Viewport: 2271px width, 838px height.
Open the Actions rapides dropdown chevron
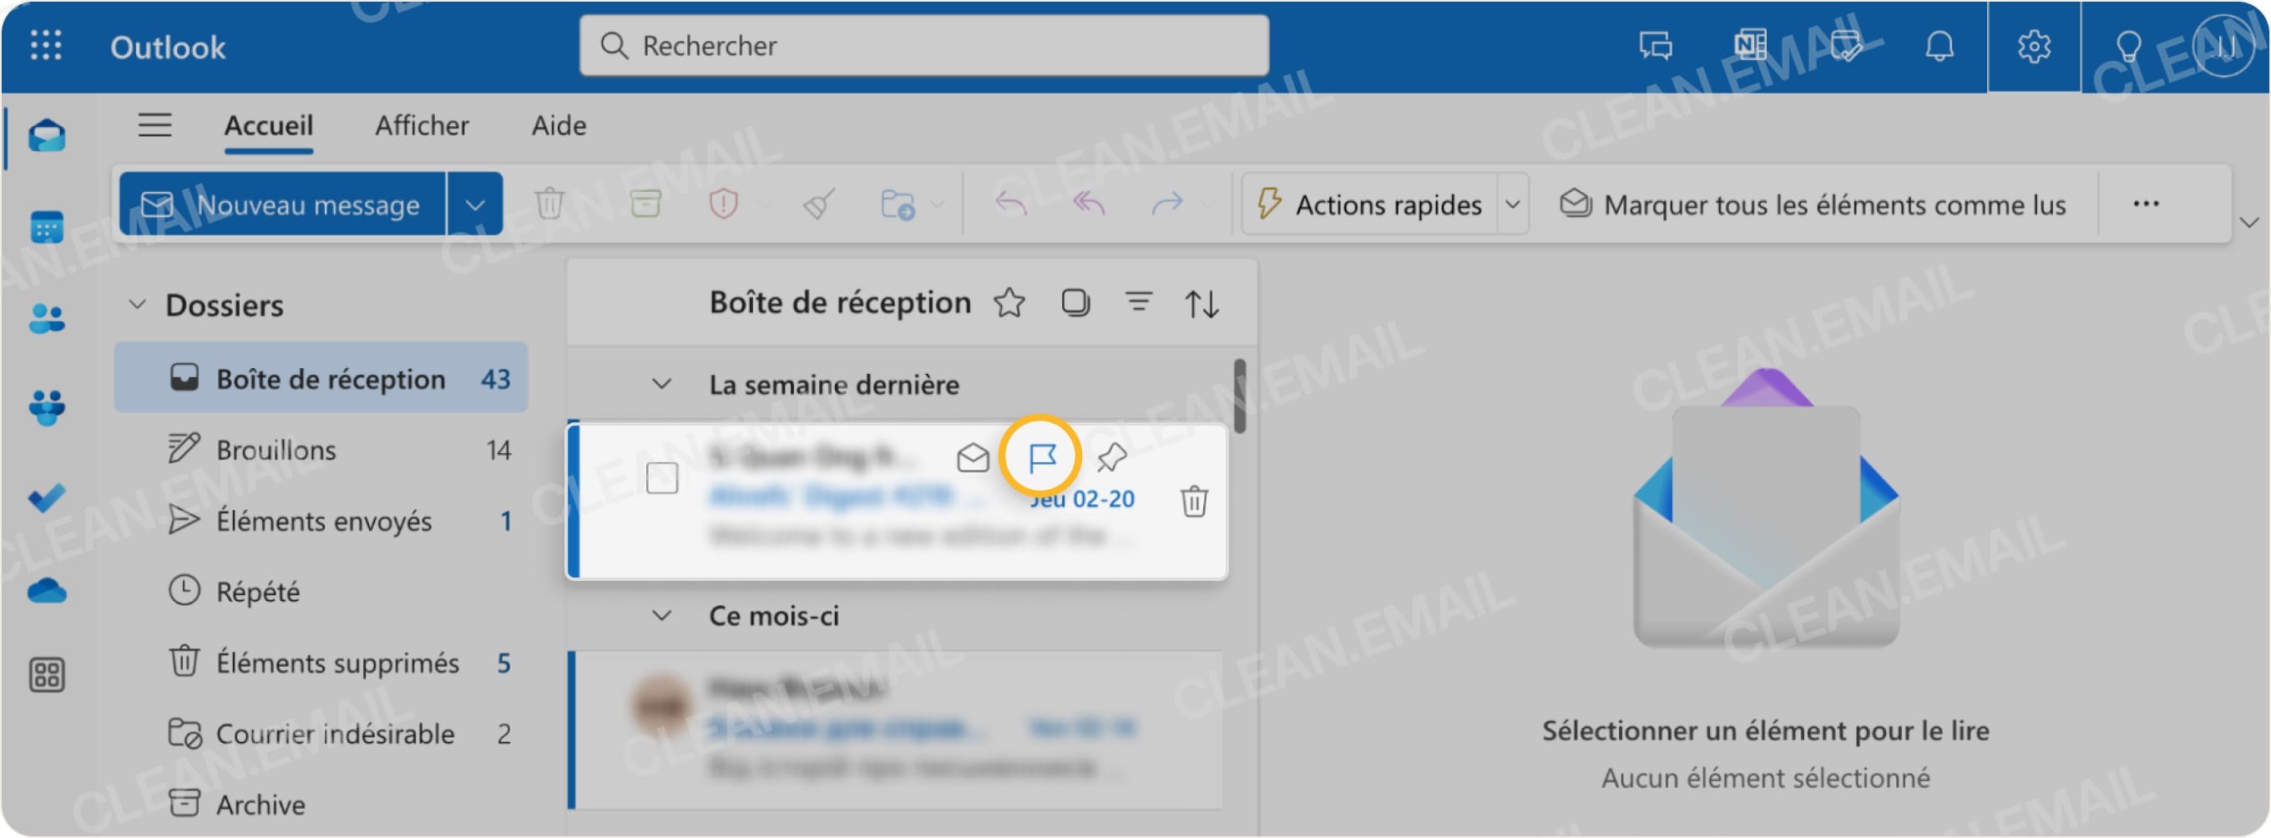[1512, 204]
